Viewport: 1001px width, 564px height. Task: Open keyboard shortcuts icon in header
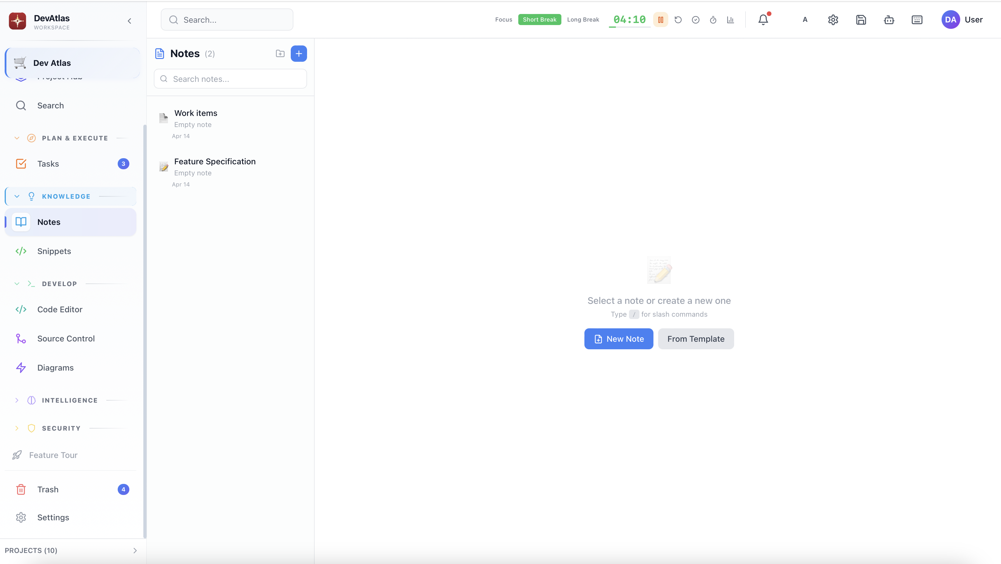coord(917,20)
